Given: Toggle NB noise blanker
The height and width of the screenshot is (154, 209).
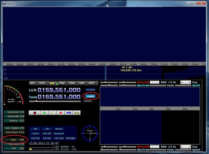Looking at the screenshot, I should click(47, 129).
